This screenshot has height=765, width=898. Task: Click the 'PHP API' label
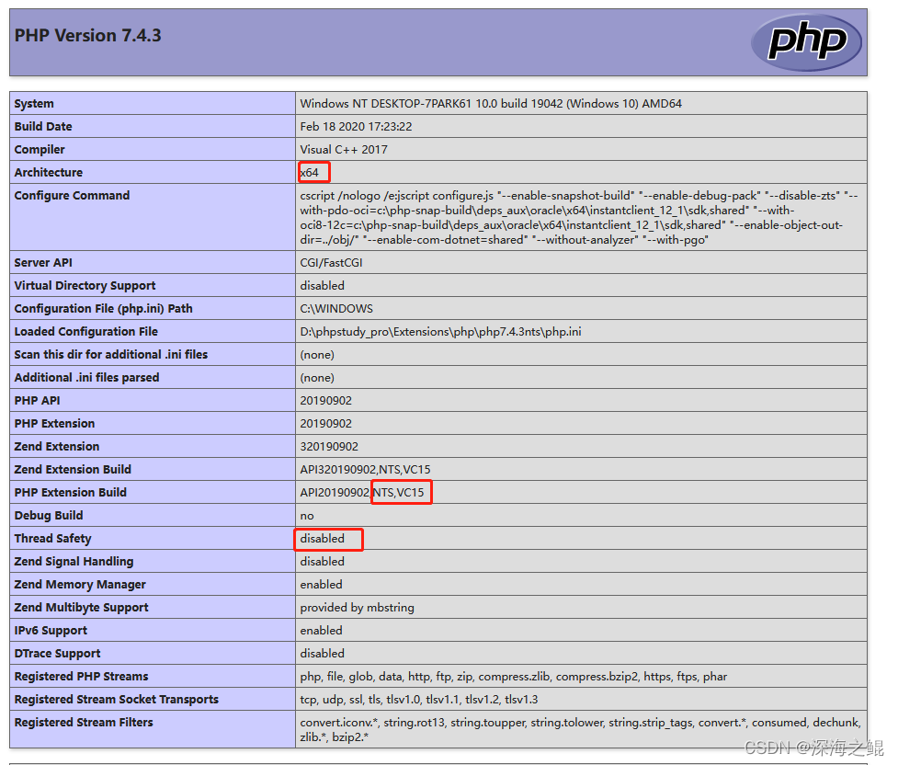37,401
